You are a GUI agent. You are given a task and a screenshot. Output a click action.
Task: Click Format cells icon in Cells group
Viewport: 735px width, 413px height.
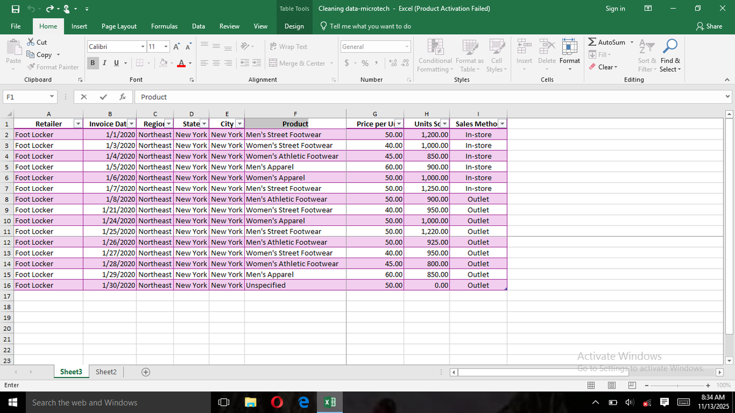570,47
